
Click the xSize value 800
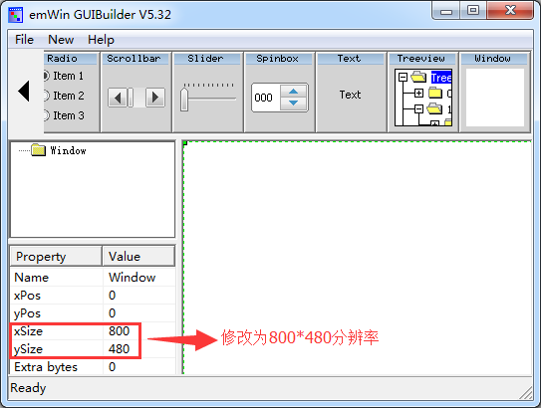click(x=139, y=331)
